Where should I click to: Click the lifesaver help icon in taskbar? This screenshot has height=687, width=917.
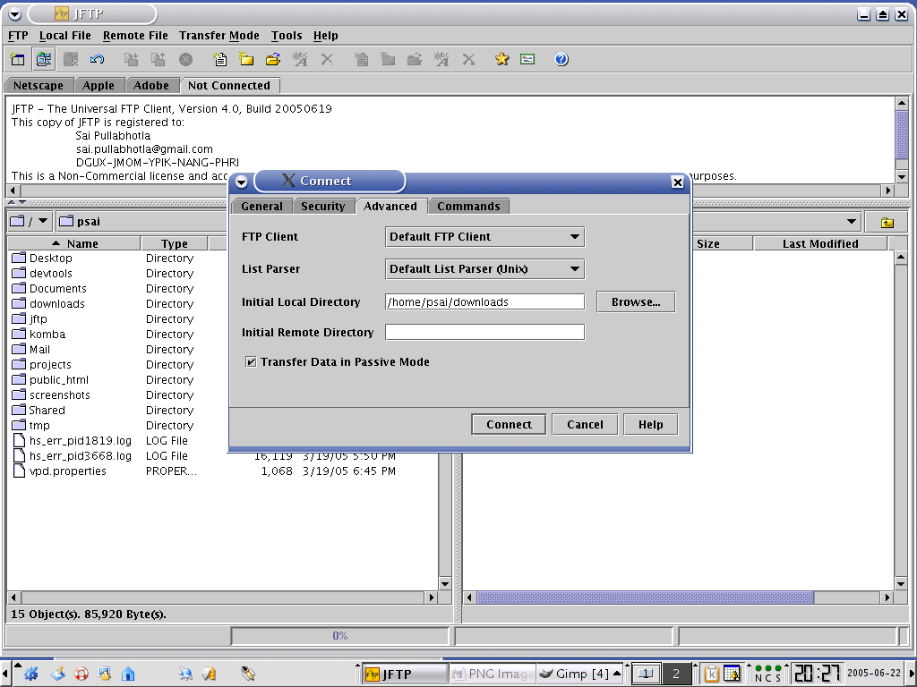(x=81, y=674)
